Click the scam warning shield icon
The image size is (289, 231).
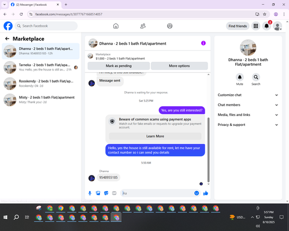(112, 121)
